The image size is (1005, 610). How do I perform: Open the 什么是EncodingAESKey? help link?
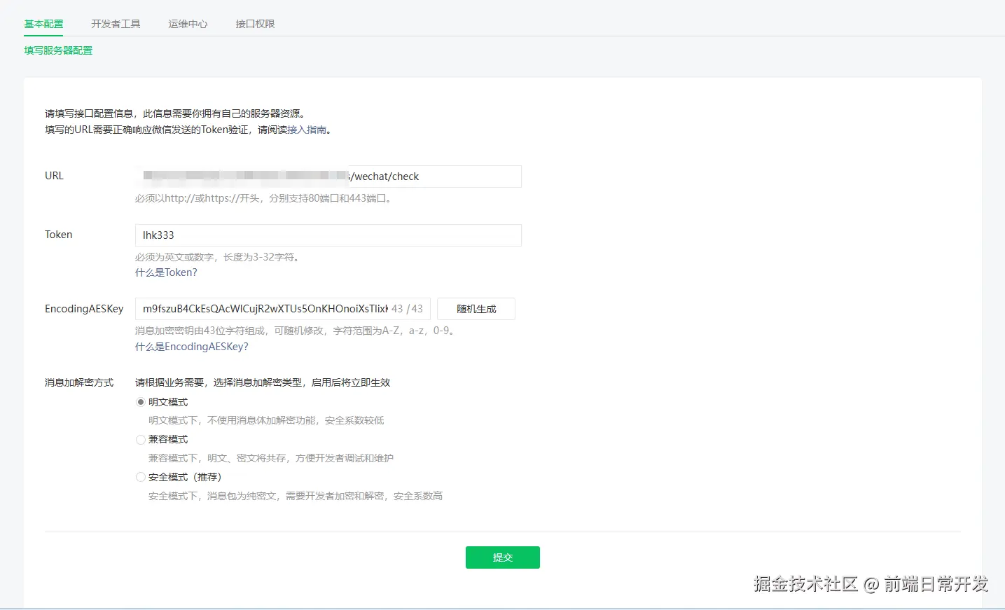(x=192, y=347)
